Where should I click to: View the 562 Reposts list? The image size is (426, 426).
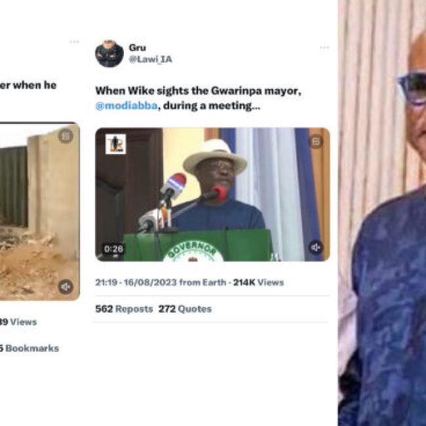pos(124,309)
